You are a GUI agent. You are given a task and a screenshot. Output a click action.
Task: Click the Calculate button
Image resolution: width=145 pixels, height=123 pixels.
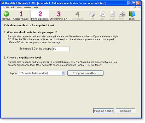coord(125,111)
